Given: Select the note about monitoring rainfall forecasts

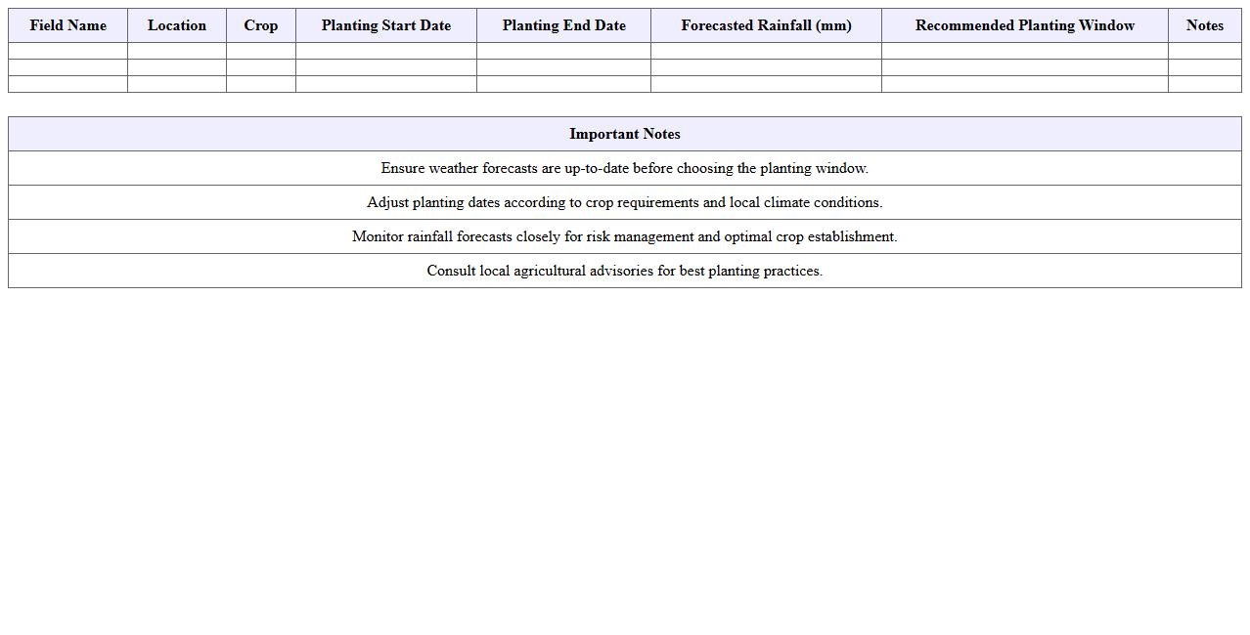Looking at the screenshot, I should pyautogui.click(x=625, y=236).
